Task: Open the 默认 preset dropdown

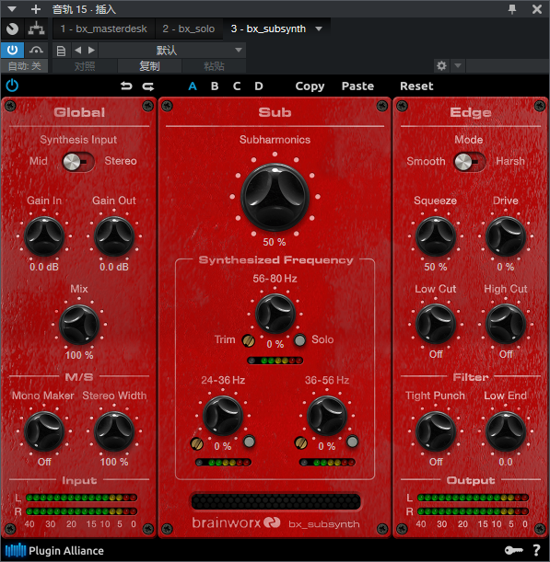Action: [x=172, y=51]
